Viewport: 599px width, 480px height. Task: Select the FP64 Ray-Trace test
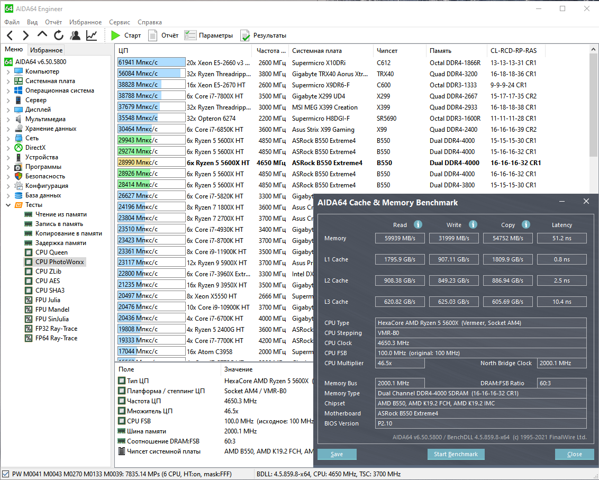56,338
